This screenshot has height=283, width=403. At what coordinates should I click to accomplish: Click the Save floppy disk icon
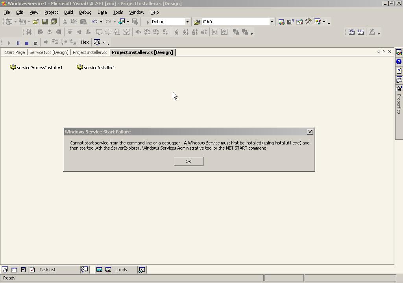tap(45, 22)
